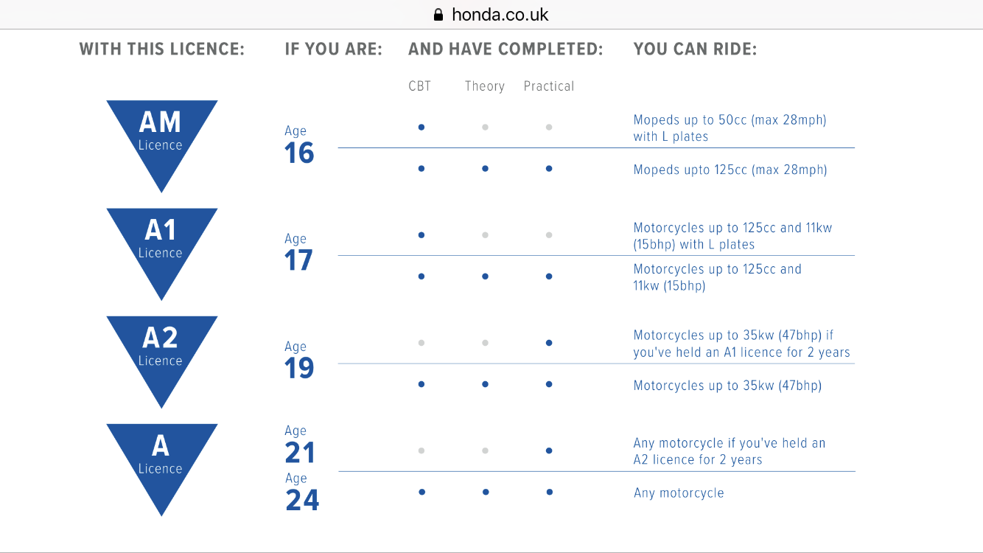
Task: Select the CBT column heading
Action: point(419,86)
